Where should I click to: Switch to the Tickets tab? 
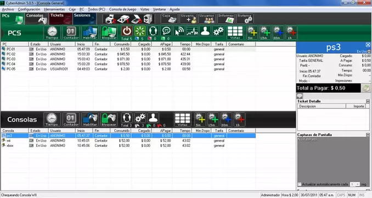(x=60, y=19)
